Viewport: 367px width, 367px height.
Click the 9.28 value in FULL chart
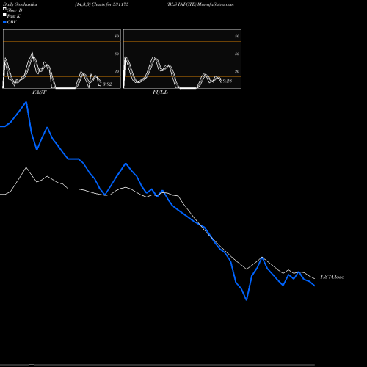[228, 81]
